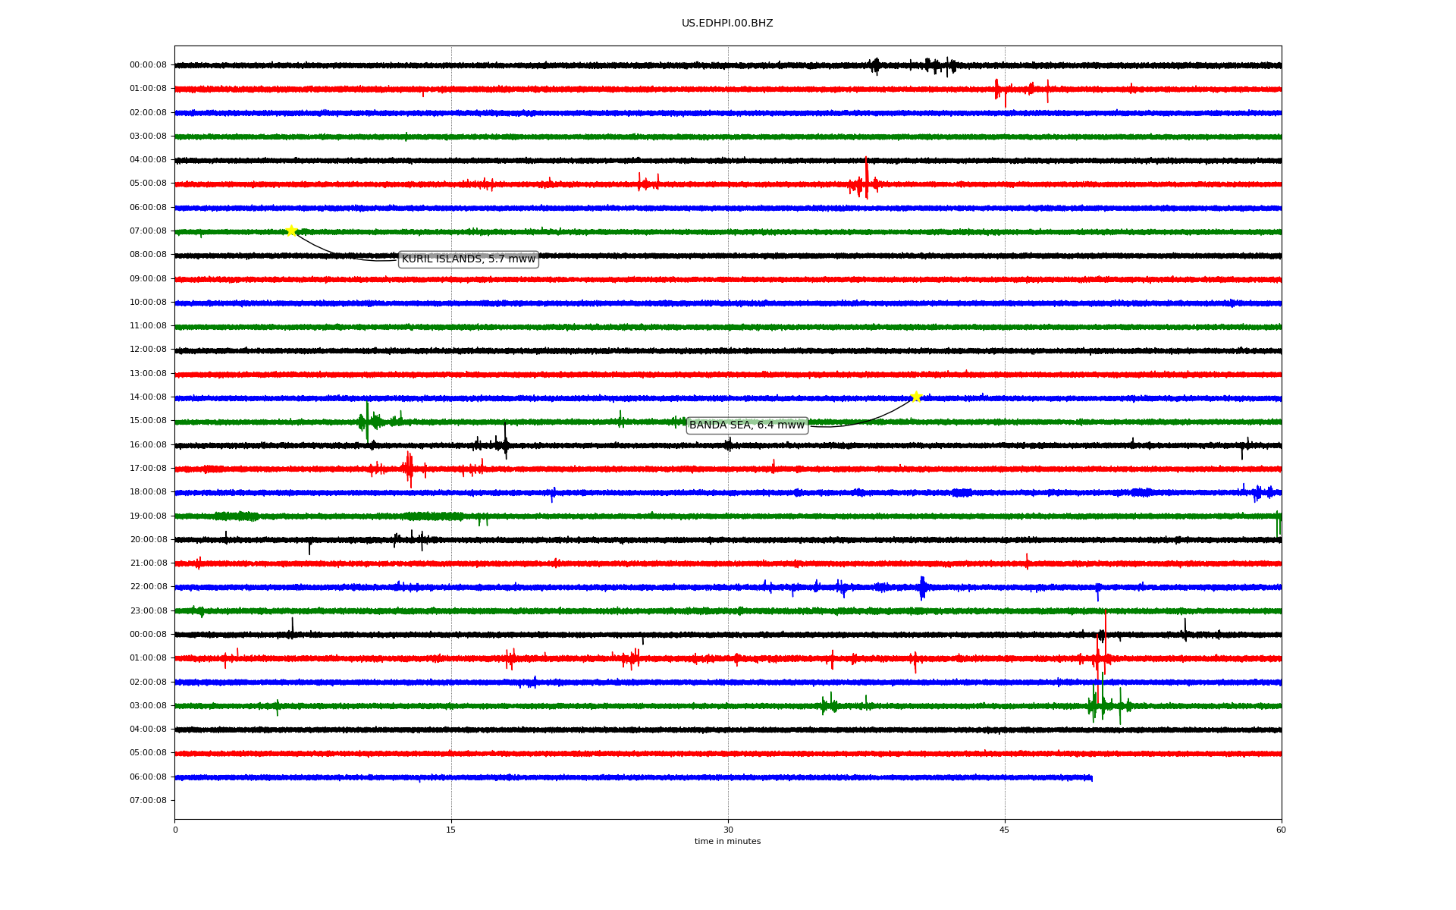Click the 0 minute x-axis tick label
Screen dimensions: 1456x910
coord(175,830)
